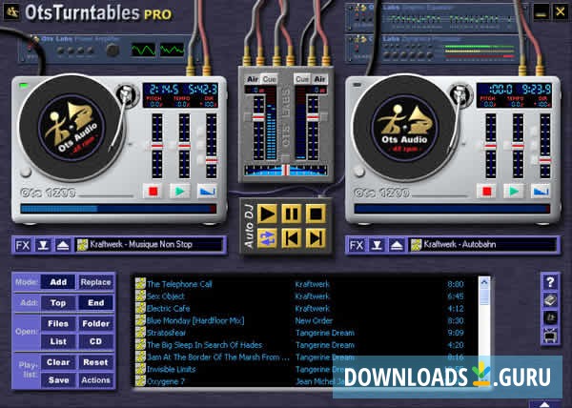
Task: Eject the left deck track
Action: 63,245
